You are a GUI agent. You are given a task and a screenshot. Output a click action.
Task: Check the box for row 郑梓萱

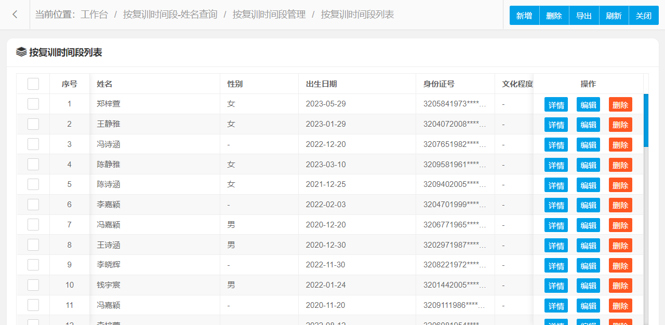[x=33, y=104]
